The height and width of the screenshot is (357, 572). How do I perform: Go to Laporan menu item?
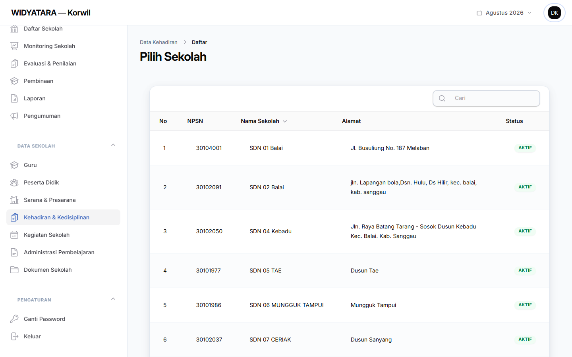click(x=64, y=98)
